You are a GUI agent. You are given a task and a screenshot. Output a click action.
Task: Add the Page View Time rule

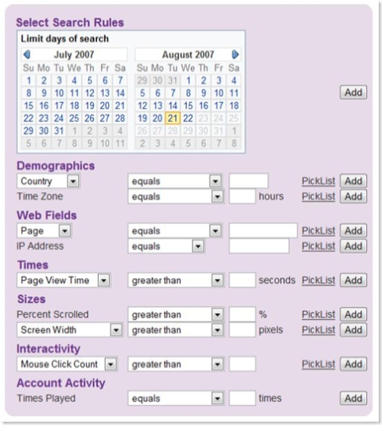coord(353,280)
